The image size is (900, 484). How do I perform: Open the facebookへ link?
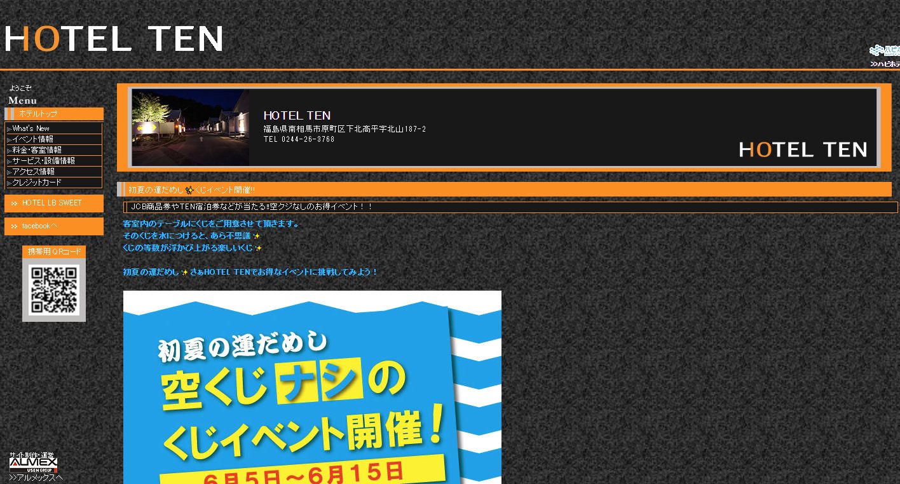coord(54,226)
